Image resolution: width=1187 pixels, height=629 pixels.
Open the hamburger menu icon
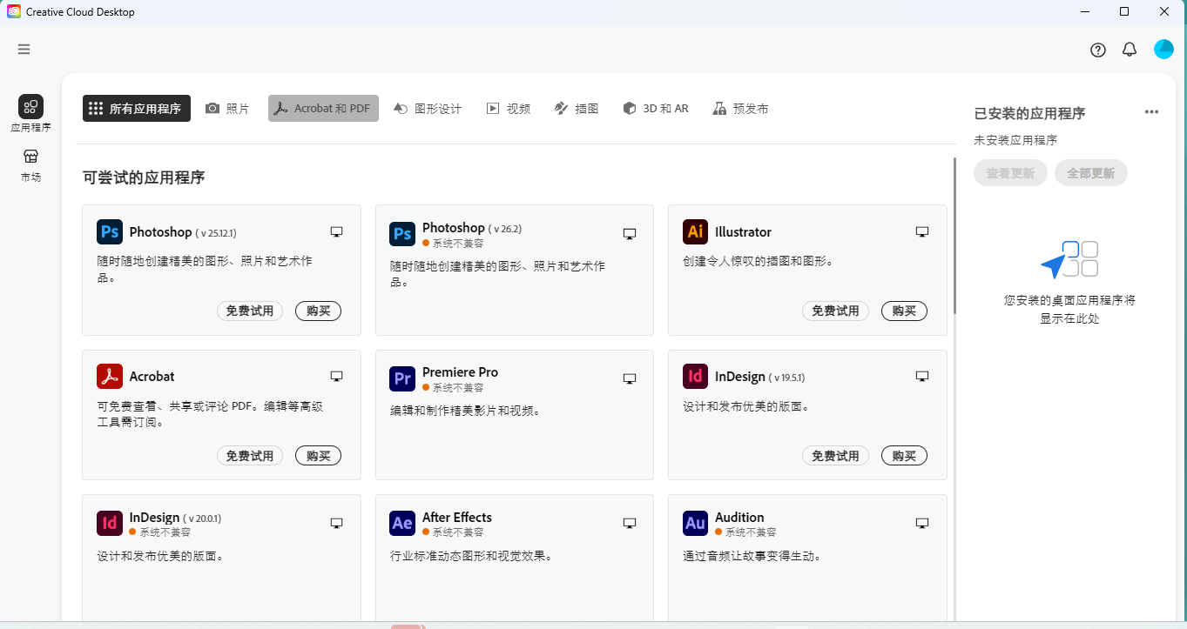coord(24,50)
